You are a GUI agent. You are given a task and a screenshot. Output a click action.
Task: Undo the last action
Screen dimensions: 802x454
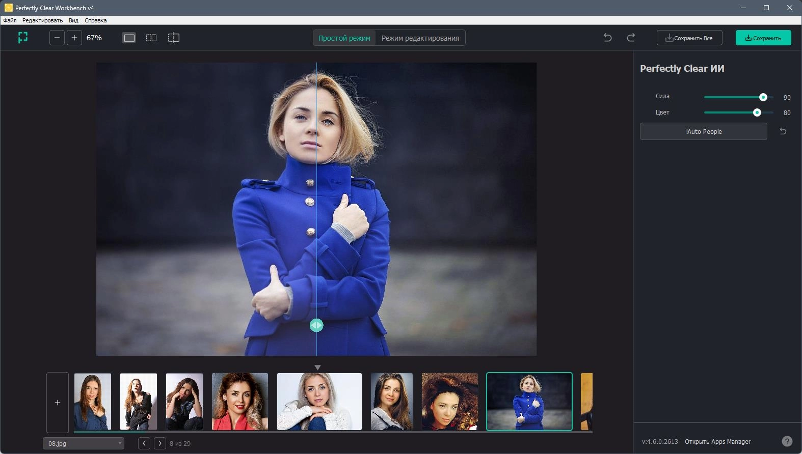click(607, 38)
